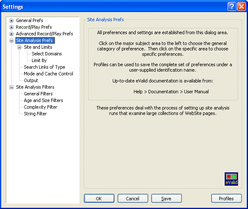The image size is (248, 209).
Task: Open the Profiles button
Action: tap(226, 199)
